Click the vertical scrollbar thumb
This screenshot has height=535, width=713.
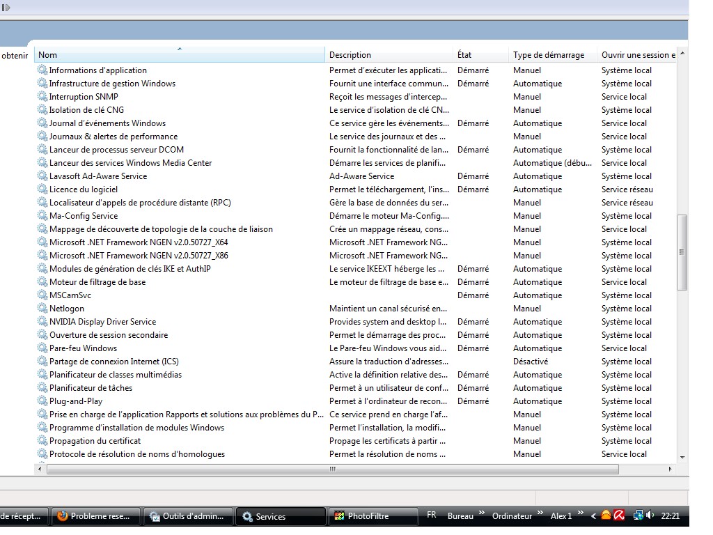coord(682,252)
